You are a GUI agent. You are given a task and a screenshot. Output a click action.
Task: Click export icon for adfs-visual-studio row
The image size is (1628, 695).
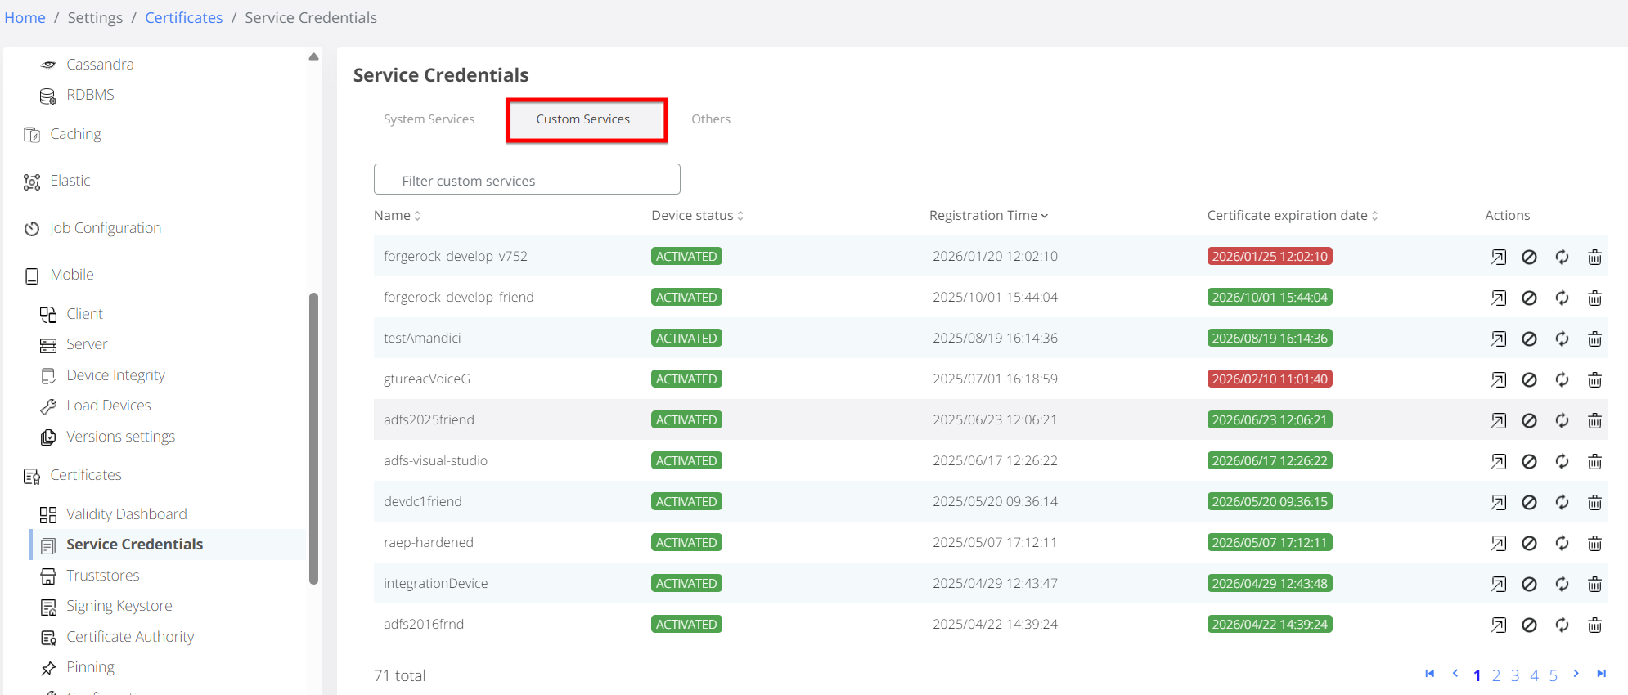[1498, 461]
